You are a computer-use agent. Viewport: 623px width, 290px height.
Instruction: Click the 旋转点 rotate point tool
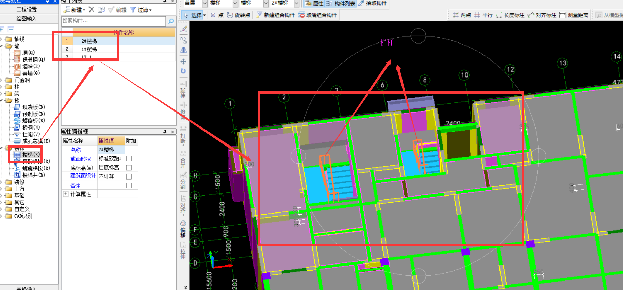(x=239, y=15)
